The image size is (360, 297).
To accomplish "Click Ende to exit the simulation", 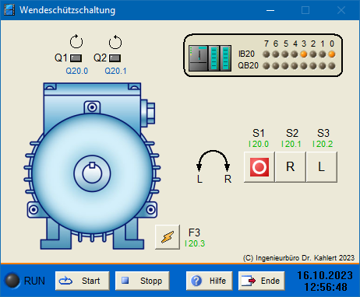I will click(262, 281).
